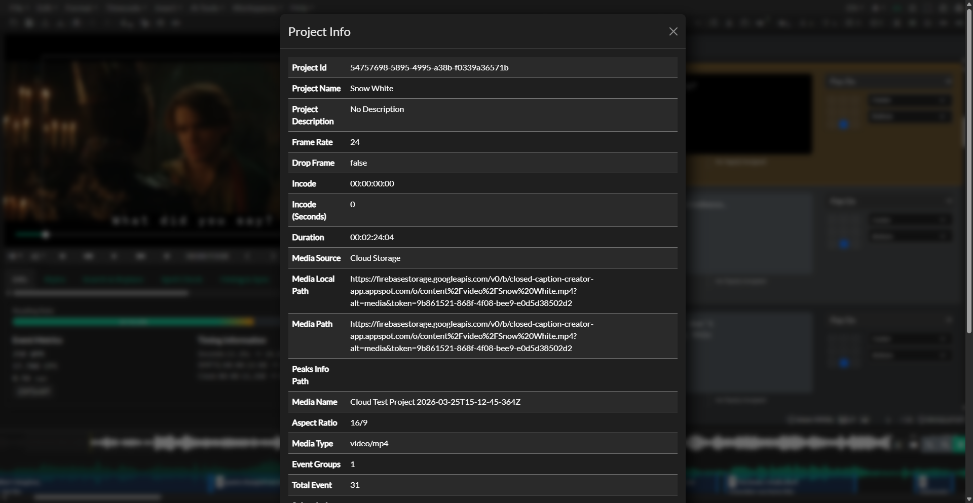Viewport: 973px width, 503px height.
Task: Toggle the blue switch in the right-side panel
Action: point(843,124)
